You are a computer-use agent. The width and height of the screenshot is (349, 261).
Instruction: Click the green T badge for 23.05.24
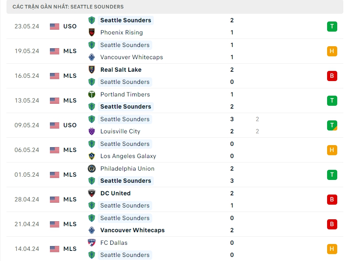click(332, 27)
